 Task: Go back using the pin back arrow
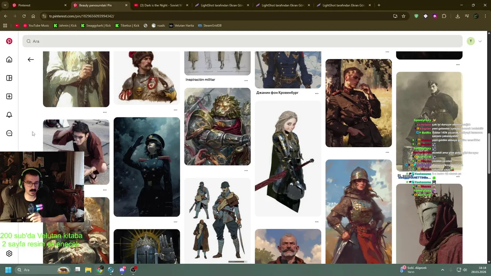click(x=31, y=59)
